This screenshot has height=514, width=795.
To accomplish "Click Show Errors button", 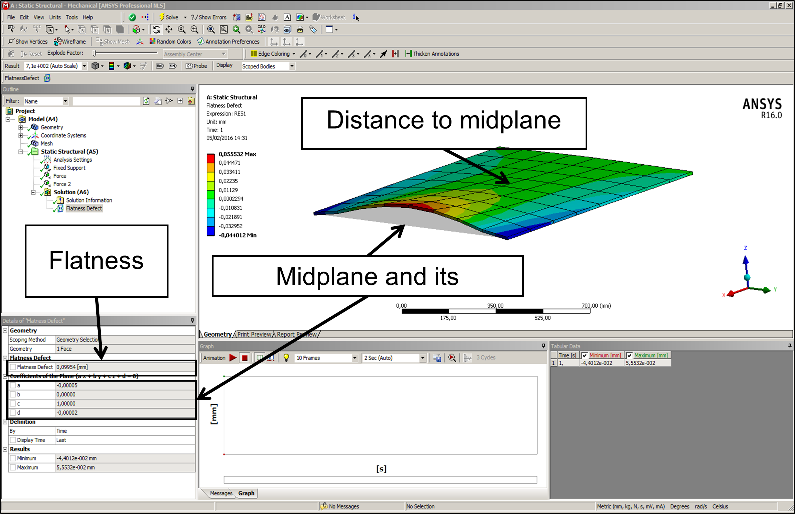I will [x=209, y=17].
